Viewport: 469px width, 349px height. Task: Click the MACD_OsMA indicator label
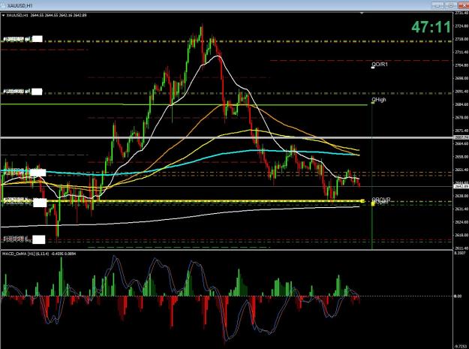39,254
